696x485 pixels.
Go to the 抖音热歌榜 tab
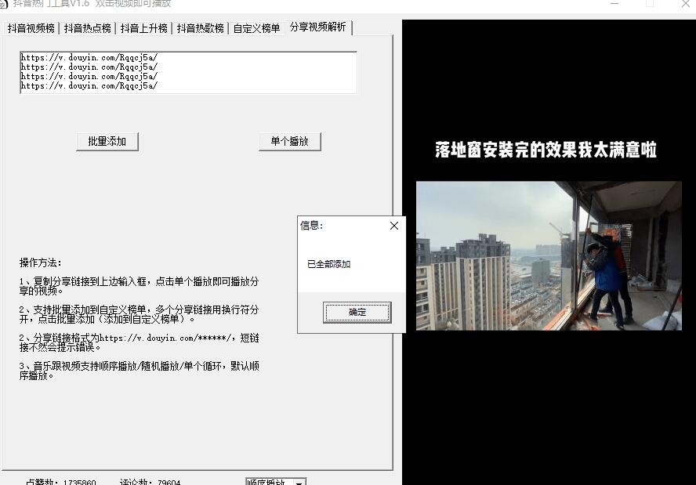coord(200,28)
